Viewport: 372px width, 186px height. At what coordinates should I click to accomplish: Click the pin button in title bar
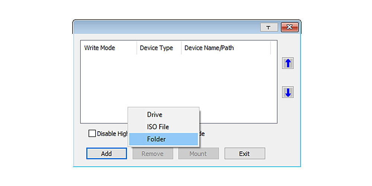click(269, 28)
